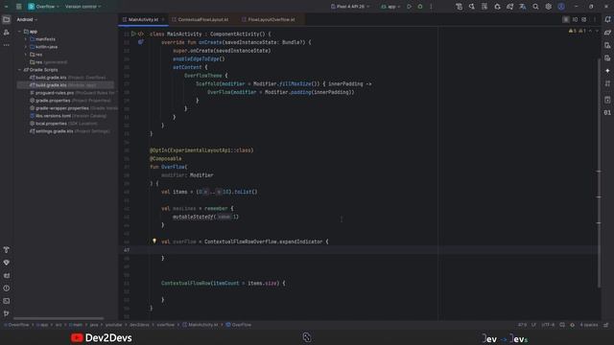The width and height of the screenshot is (614, 345).
Task: Click the Dev2Devs YouTube logo
Action: click(102, 338)
